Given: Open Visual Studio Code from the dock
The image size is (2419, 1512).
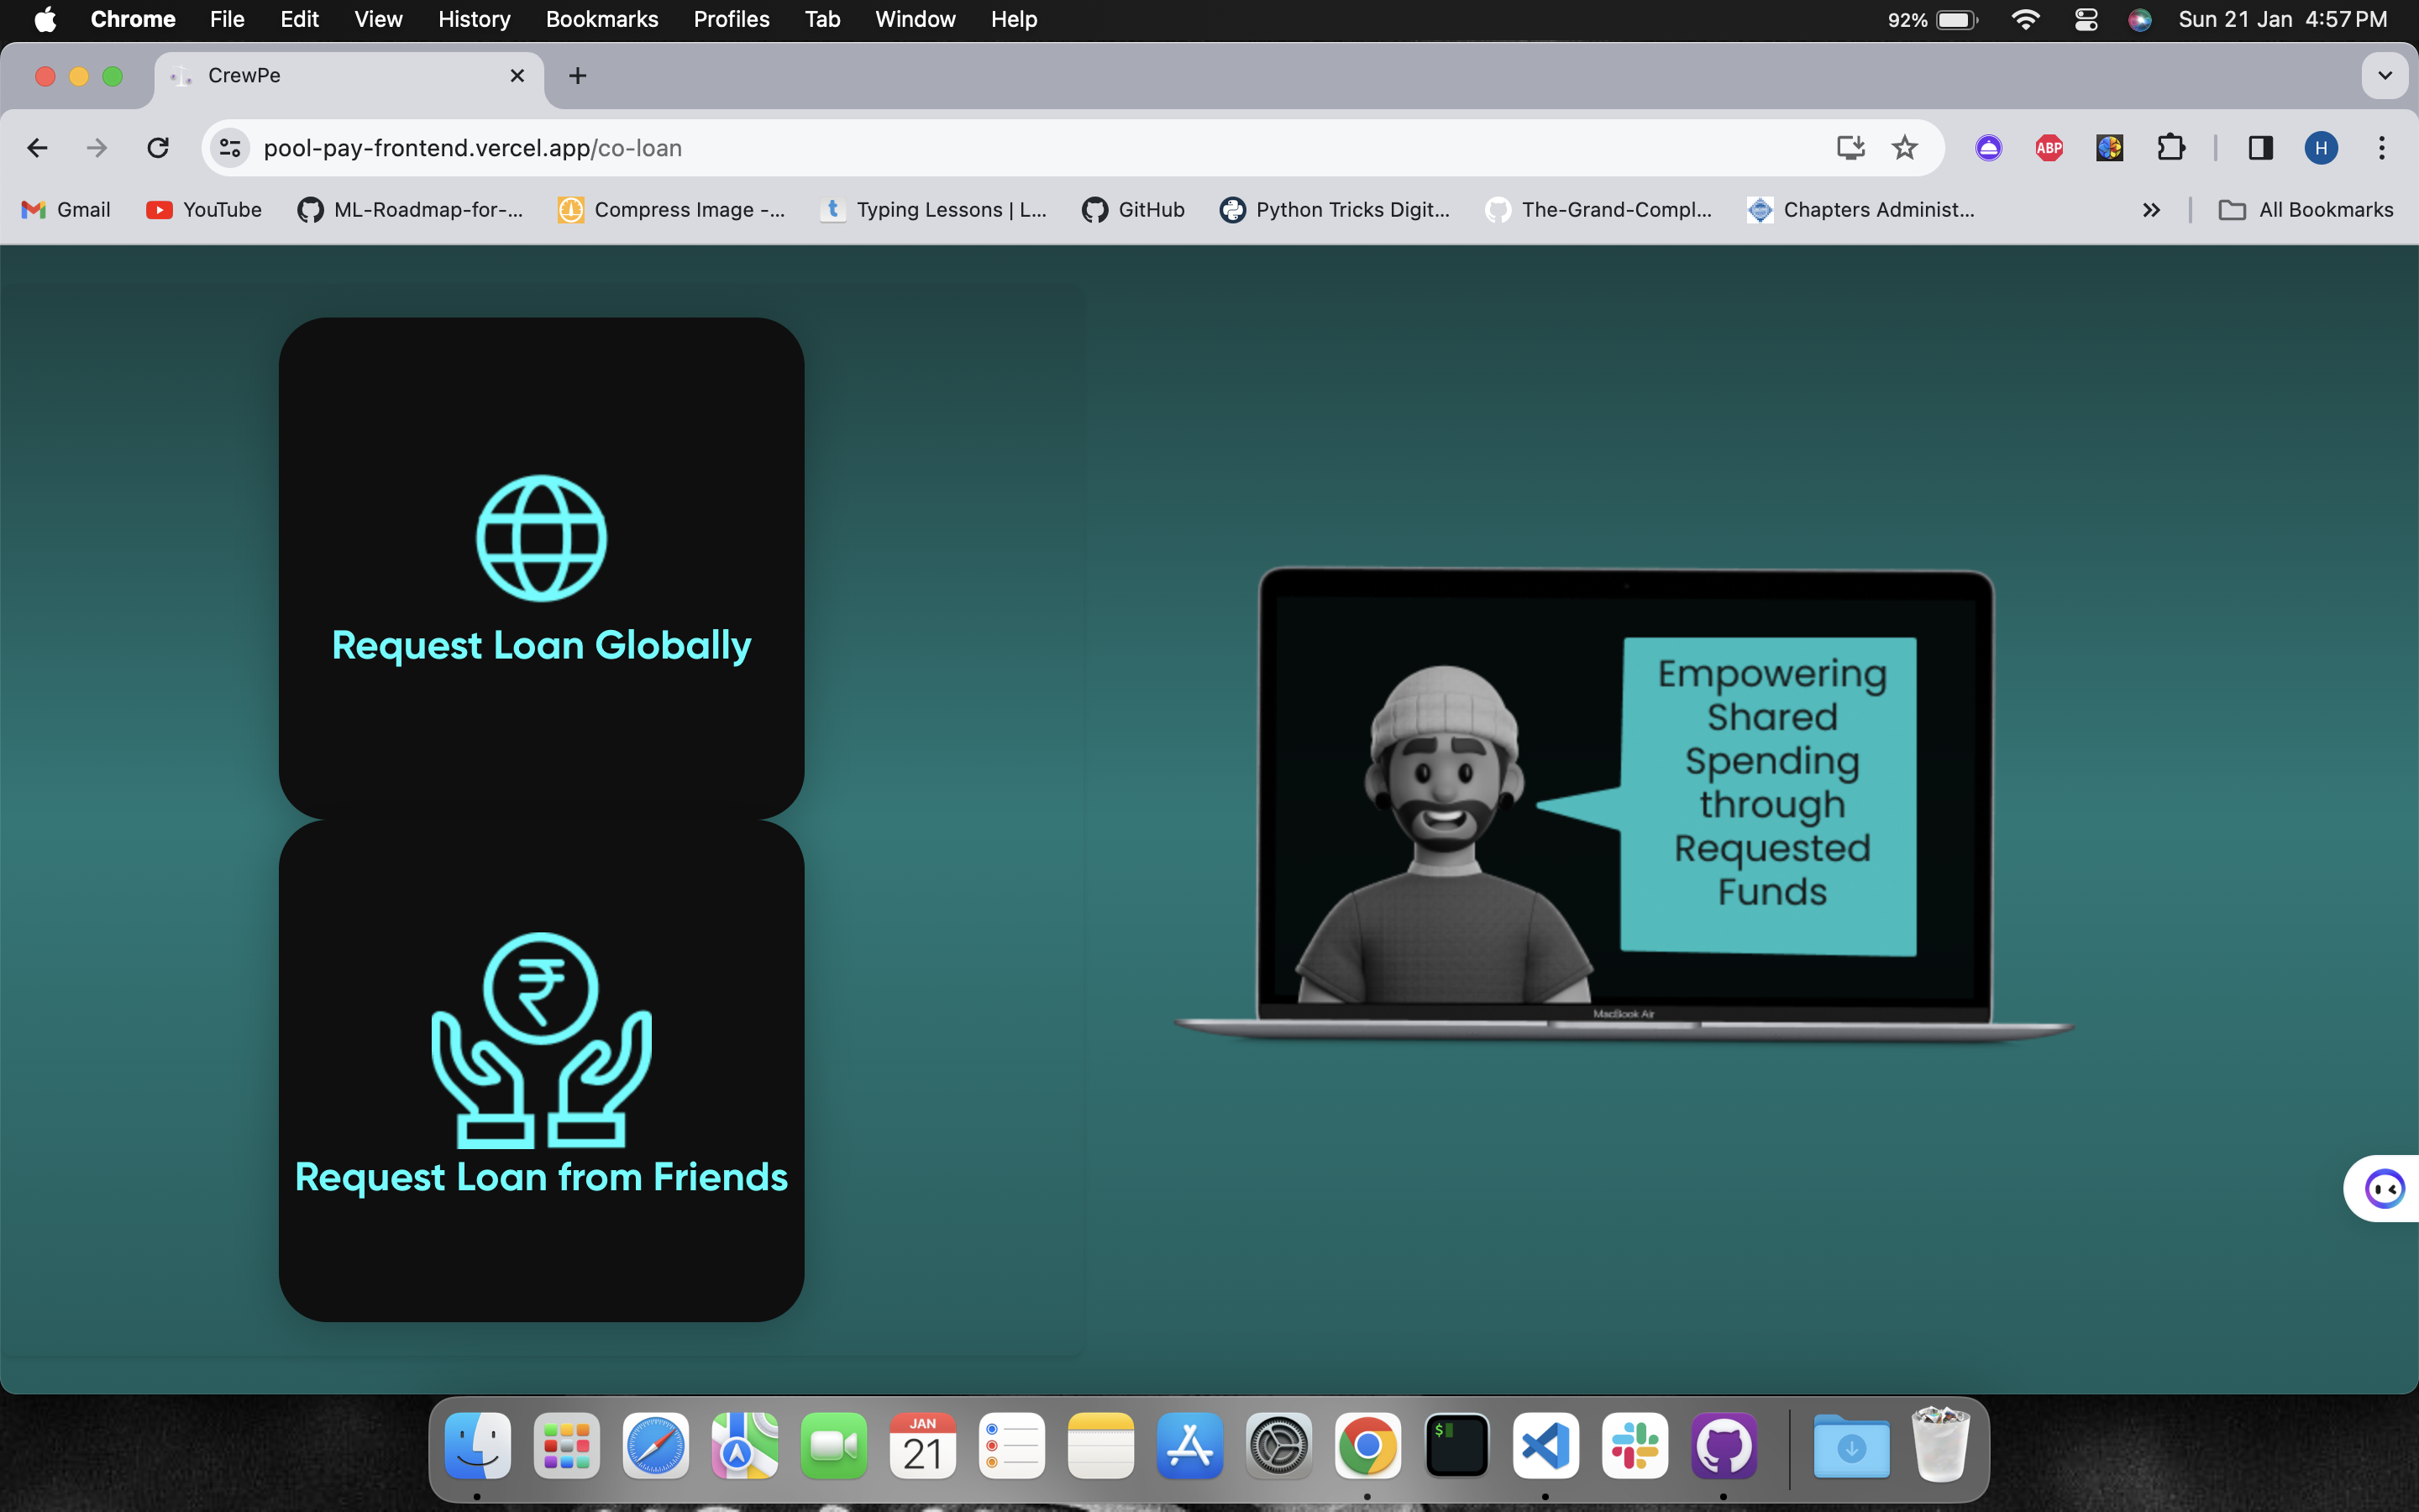Looking at the screenshot, I should coord(1545,1445).
